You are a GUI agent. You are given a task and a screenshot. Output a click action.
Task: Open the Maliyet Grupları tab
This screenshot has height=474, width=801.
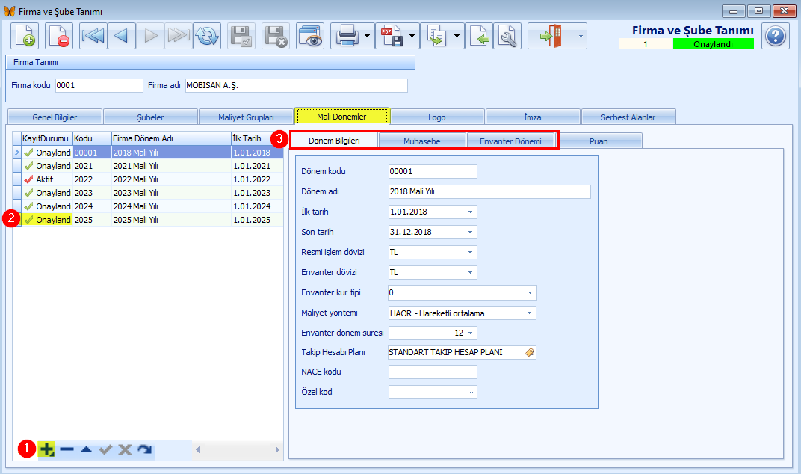(246, 117)
